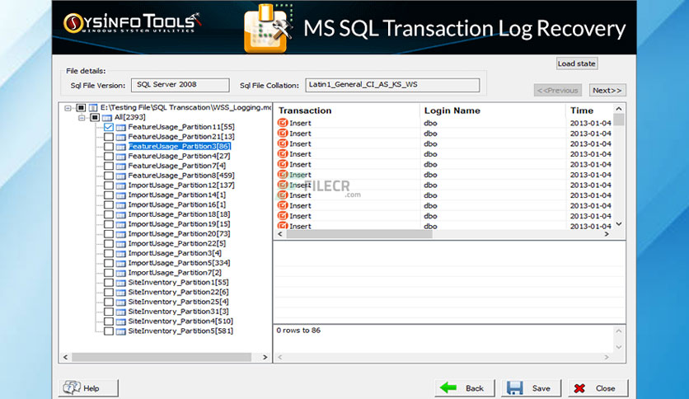
Task: Click the transaction table horizontal scrollbar thumb
Action: [x=359, y=234]
